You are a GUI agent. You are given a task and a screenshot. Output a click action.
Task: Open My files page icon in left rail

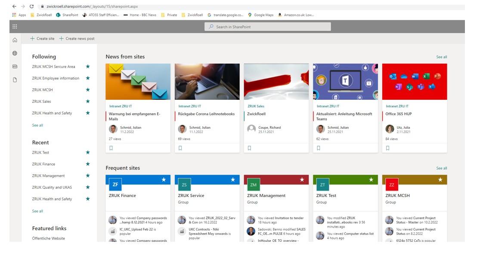pos(15,80)
